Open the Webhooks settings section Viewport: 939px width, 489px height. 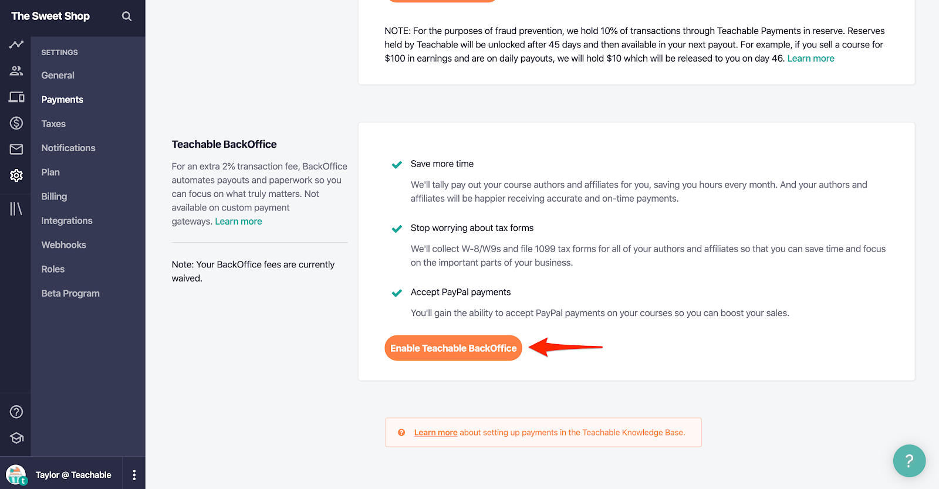tap(63, 244)
